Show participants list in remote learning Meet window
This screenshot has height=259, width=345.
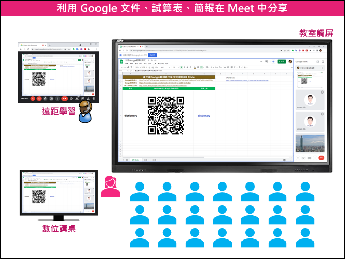[x=77, y=99]
